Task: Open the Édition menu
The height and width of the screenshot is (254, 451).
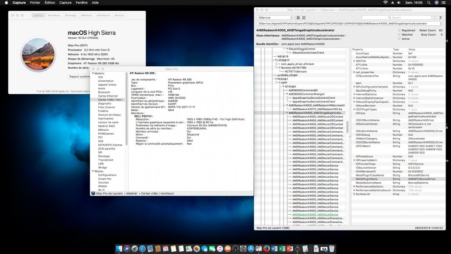Action: 50,3
